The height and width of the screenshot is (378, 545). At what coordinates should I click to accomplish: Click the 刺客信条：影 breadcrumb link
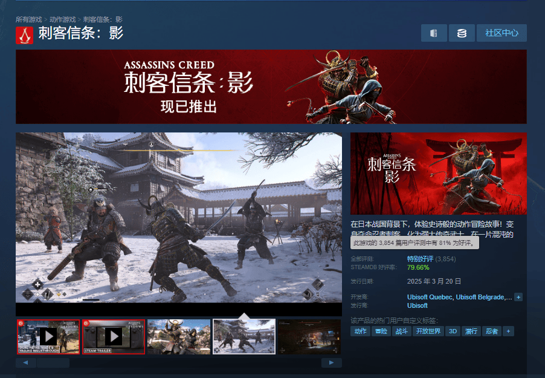(103, 19)
